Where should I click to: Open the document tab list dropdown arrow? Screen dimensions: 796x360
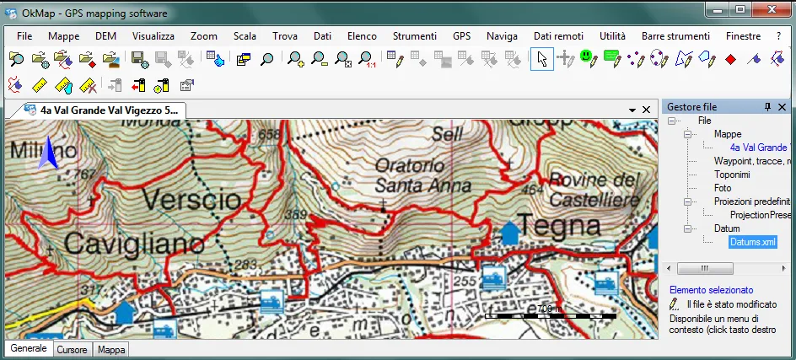632,110
